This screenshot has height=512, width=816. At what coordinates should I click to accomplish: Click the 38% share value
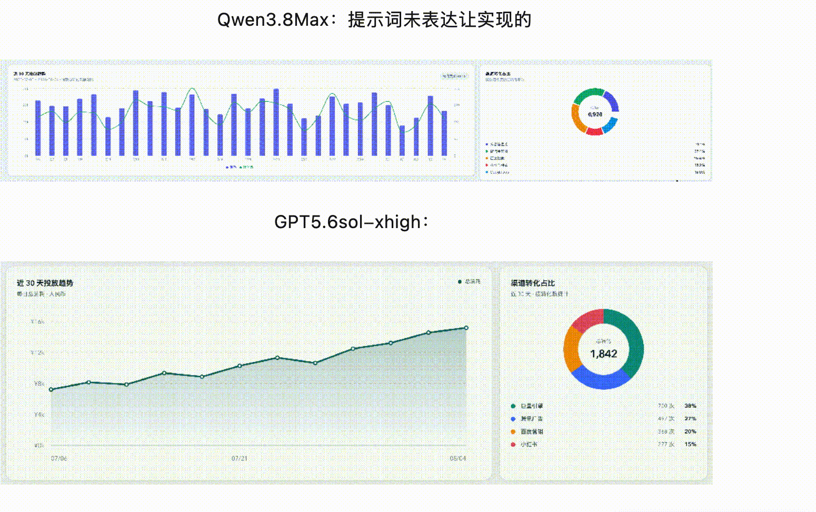point(690,406)
